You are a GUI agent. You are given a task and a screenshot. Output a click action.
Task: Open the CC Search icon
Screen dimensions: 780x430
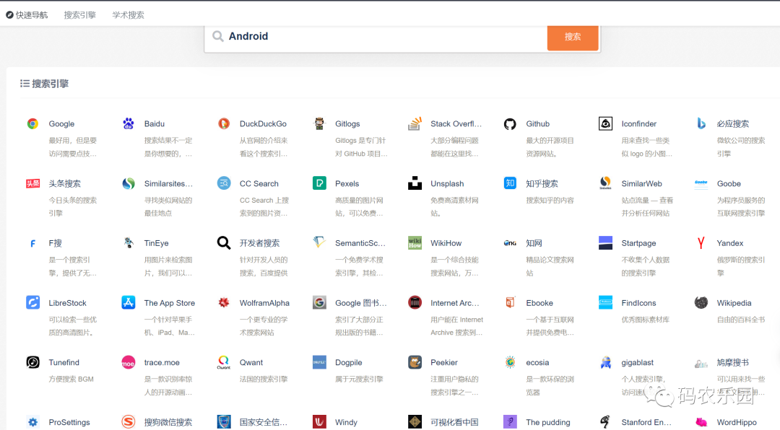pos(224,183)
